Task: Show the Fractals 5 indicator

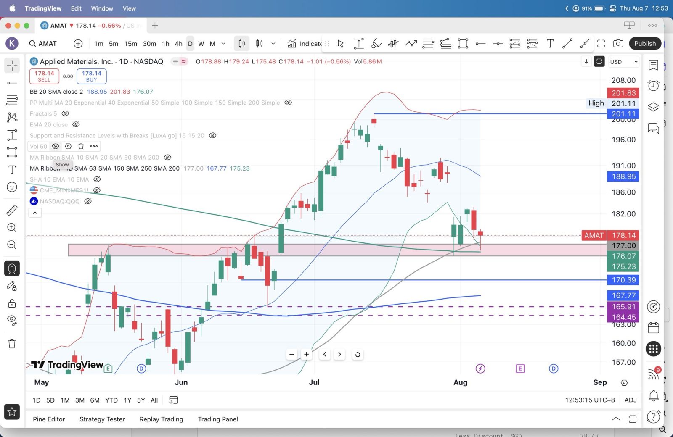Action: (x=65, y=113)
